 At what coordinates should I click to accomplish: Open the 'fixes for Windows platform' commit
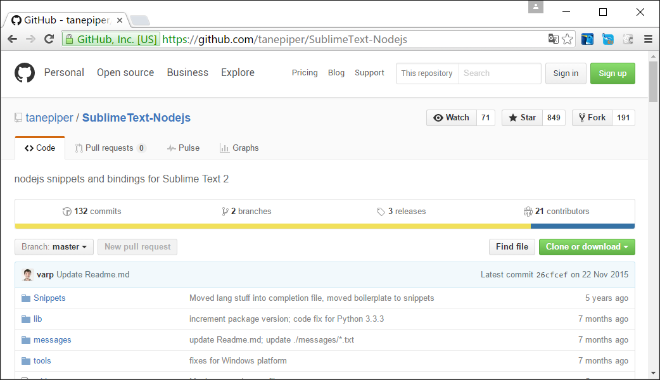tap(238, 360)
